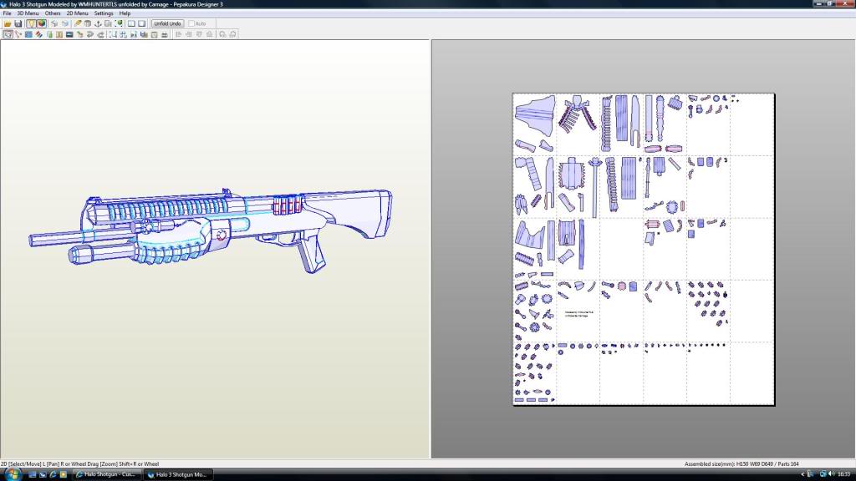Click the anchor icon in the toolbar
The height and width of the screenshot is (481, 856).
pyautogui.click(x=98, y=23)
